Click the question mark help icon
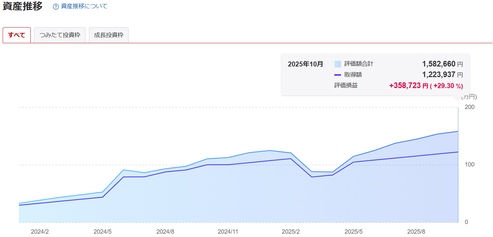This screenshot has width=493, height=237. click(x=56, y=7)
